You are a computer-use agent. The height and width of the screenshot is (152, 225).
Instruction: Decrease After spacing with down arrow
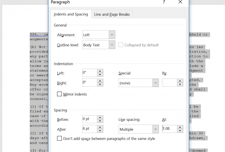100,131
